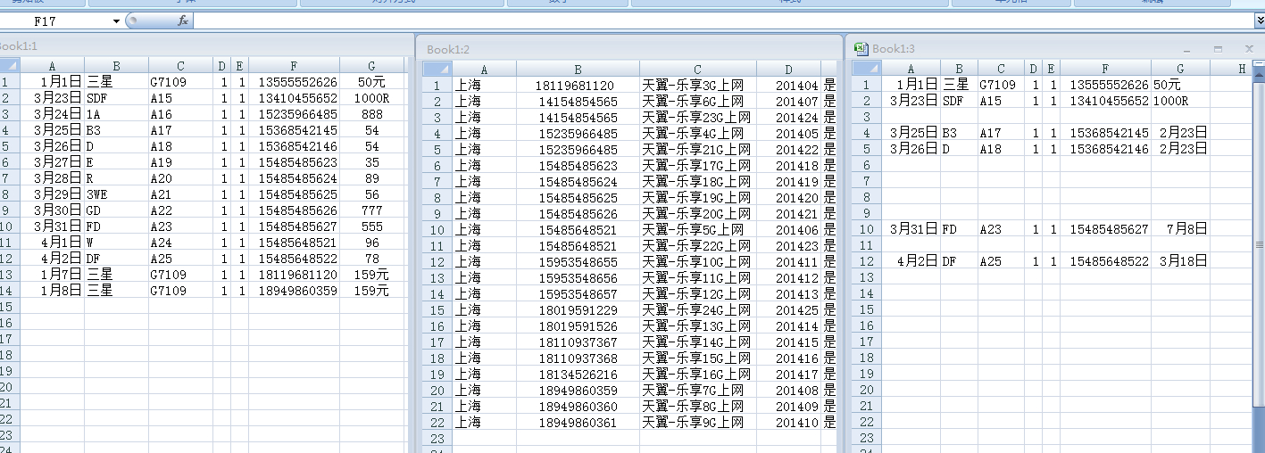The image size is (1265, 453).
Task: Click cell 888 in Book1:1
Action: click(372, 114)
